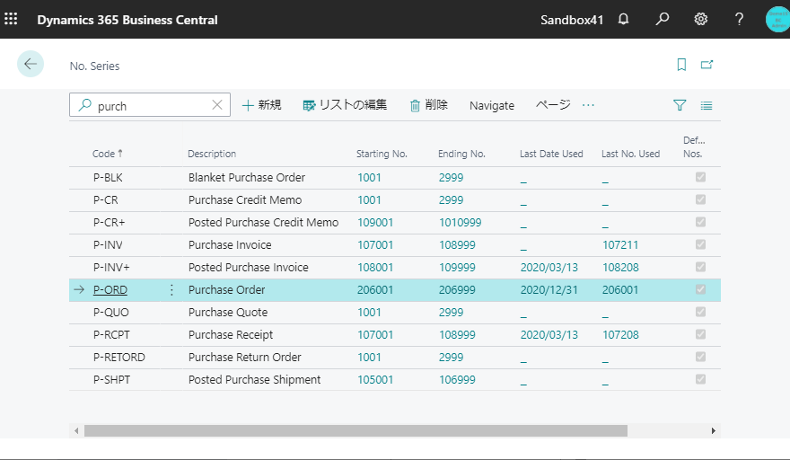This screenshot has height=460, width=790.
Task: Open the Navigate menu
Action: [x=492, y=105]
